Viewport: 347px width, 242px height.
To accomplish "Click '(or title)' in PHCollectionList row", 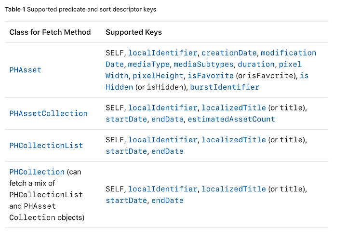I will (x=287, y=140).
